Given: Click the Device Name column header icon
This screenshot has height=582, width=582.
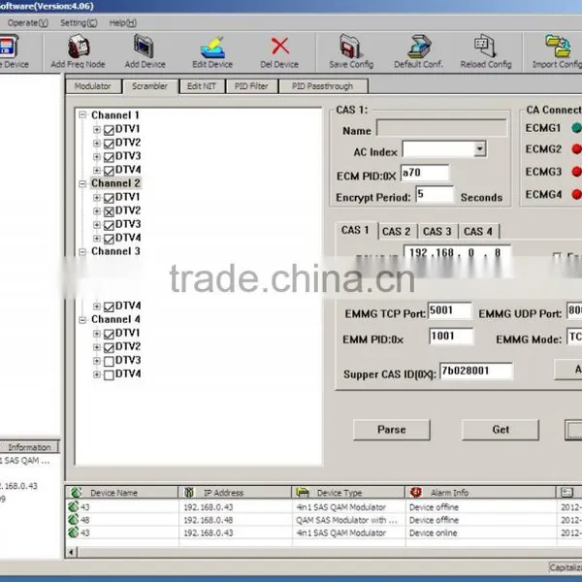Looking at the screenshot, I should (76, 492).
